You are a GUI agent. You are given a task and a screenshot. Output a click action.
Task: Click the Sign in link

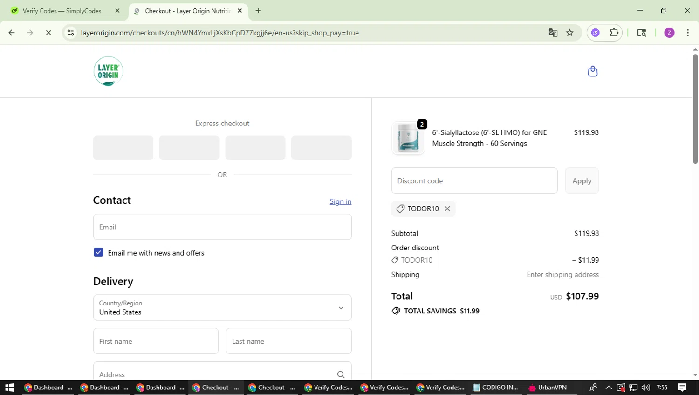pyautogui.click(x=341, y=201)
